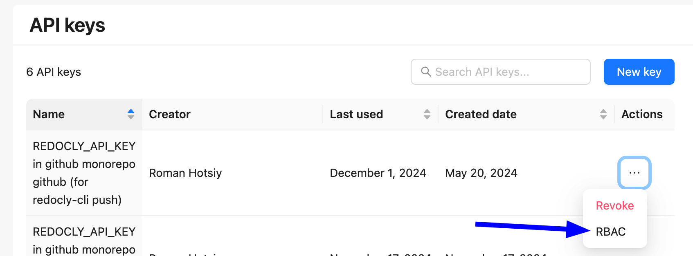Toggle the Last used sort arrows
The height and width of the screenshot is (256, 693).
tap(427, 114)
